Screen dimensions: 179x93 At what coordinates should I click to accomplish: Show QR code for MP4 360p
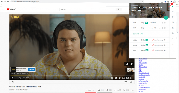coord(165,28)
